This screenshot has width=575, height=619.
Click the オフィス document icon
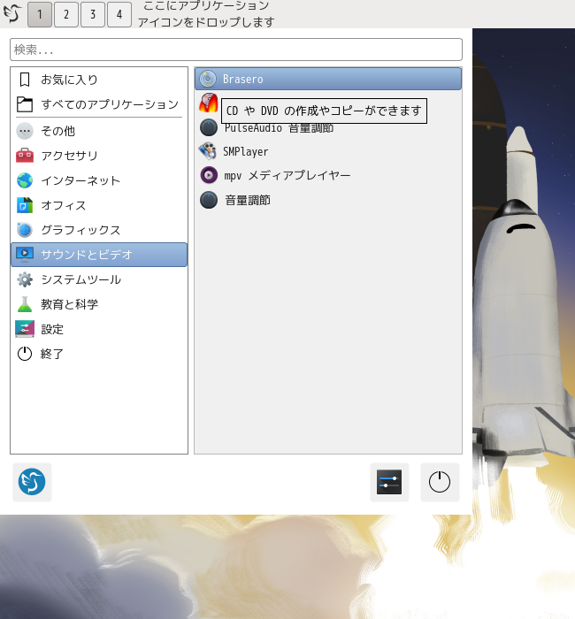pyautogui.click(x=25, y=205)
